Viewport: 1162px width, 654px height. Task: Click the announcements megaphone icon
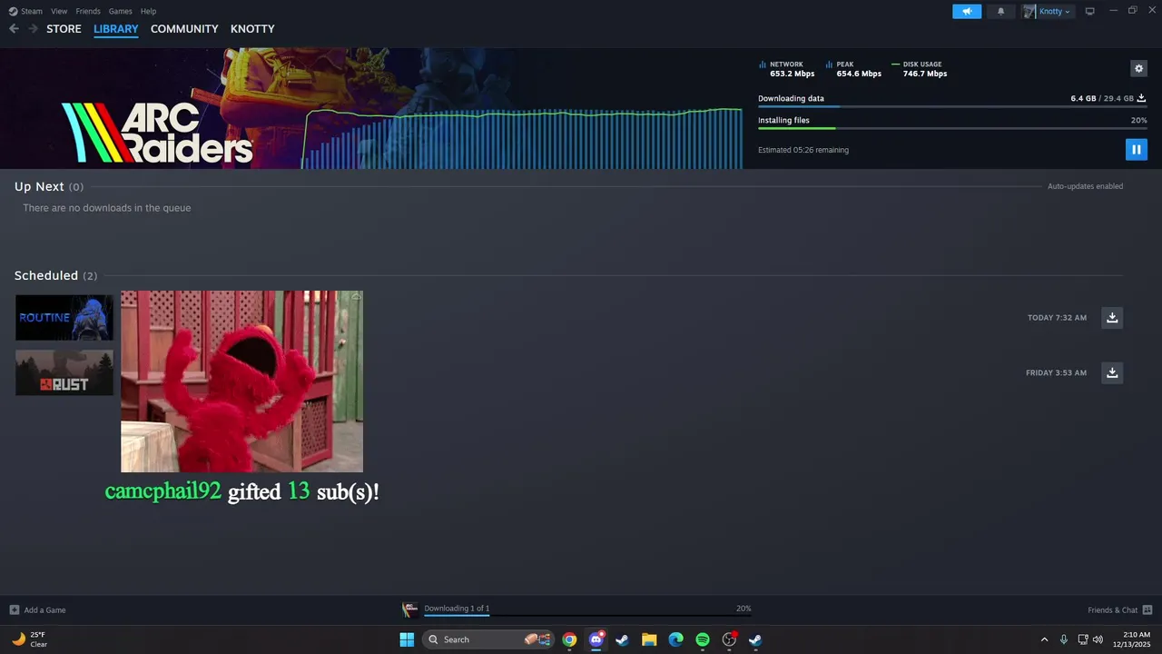pyautogui.click(x=967, y=11)
